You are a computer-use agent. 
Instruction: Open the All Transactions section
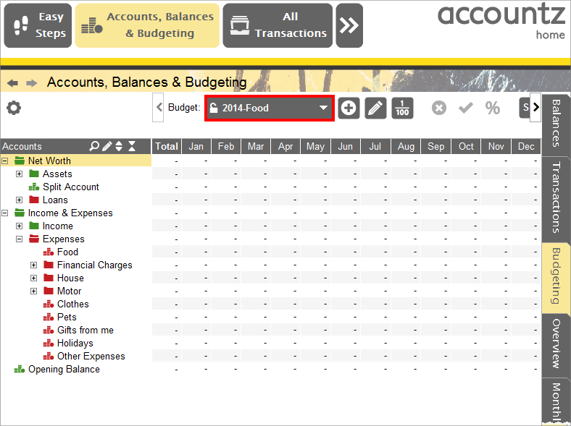tap(278, 25)
